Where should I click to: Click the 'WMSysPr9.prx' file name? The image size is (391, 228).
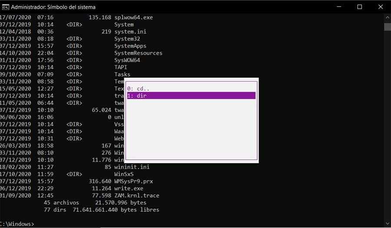(x=134, y=182)
